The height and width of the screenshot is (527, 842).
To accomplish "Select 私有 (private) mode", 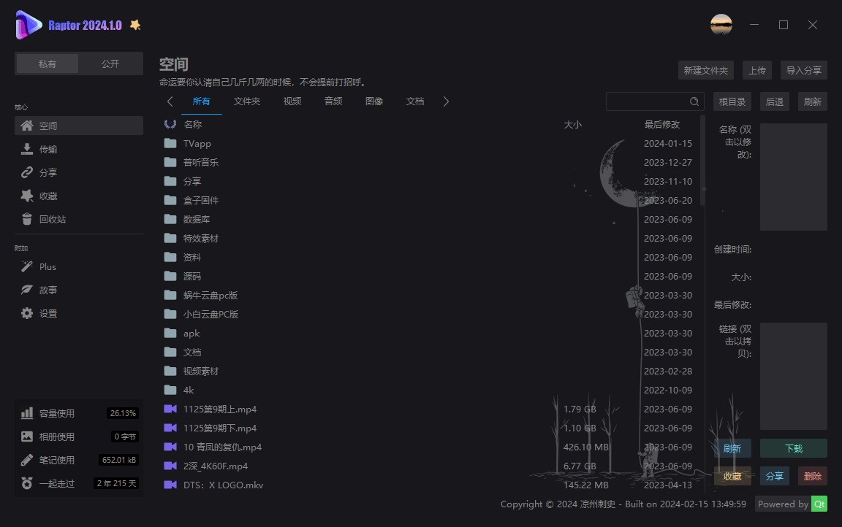I will (x=47, y=63).
